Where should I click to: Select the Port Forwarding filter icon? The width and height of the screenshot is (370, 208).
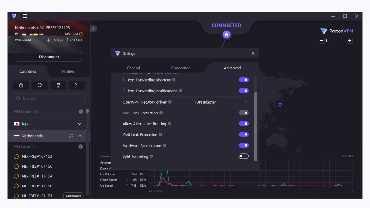(77, 85)
